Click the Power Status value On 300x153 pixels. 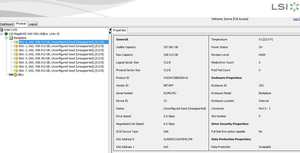tap(260, 47)
